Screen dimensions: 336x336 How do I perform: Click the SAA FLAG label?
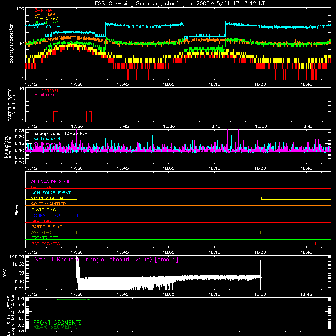[41, 221]
